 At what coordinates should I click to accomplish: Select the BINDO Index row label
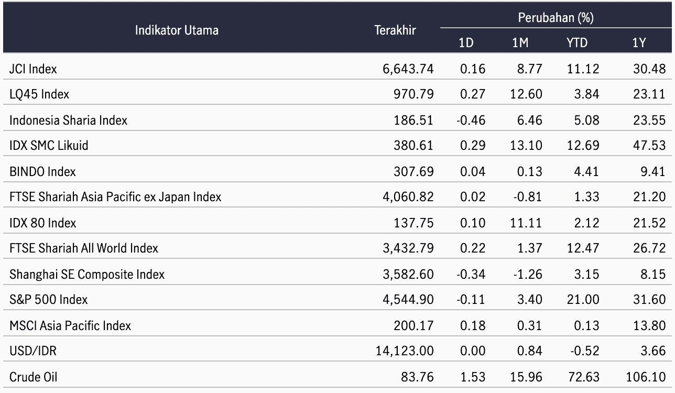click(42, 171)
